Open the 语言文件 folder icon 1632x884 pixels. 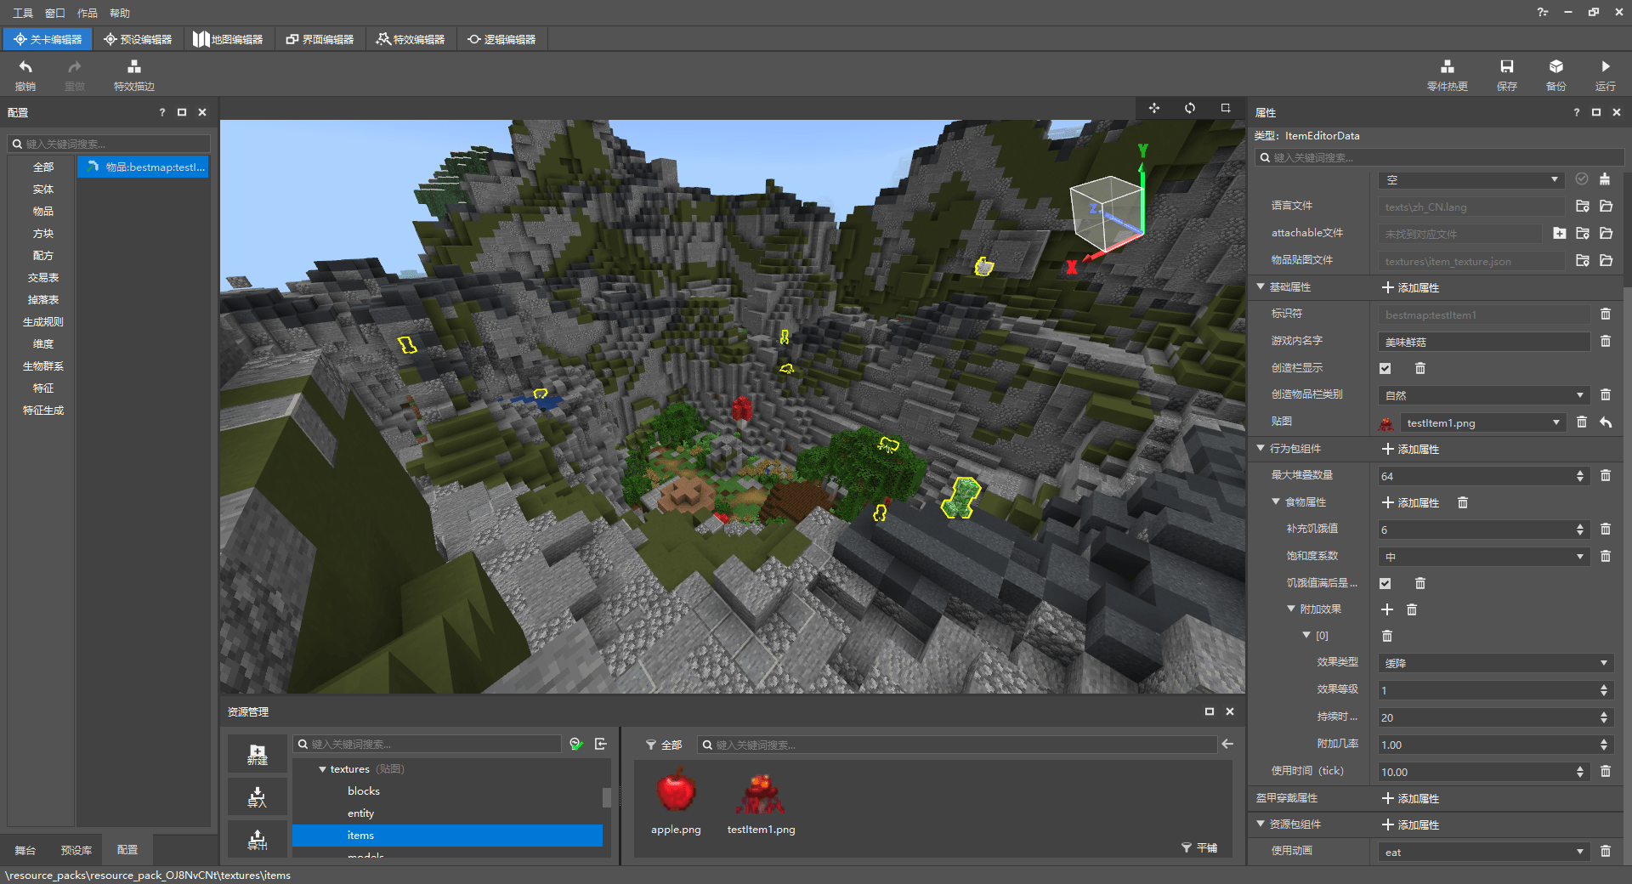[1606, 207]
